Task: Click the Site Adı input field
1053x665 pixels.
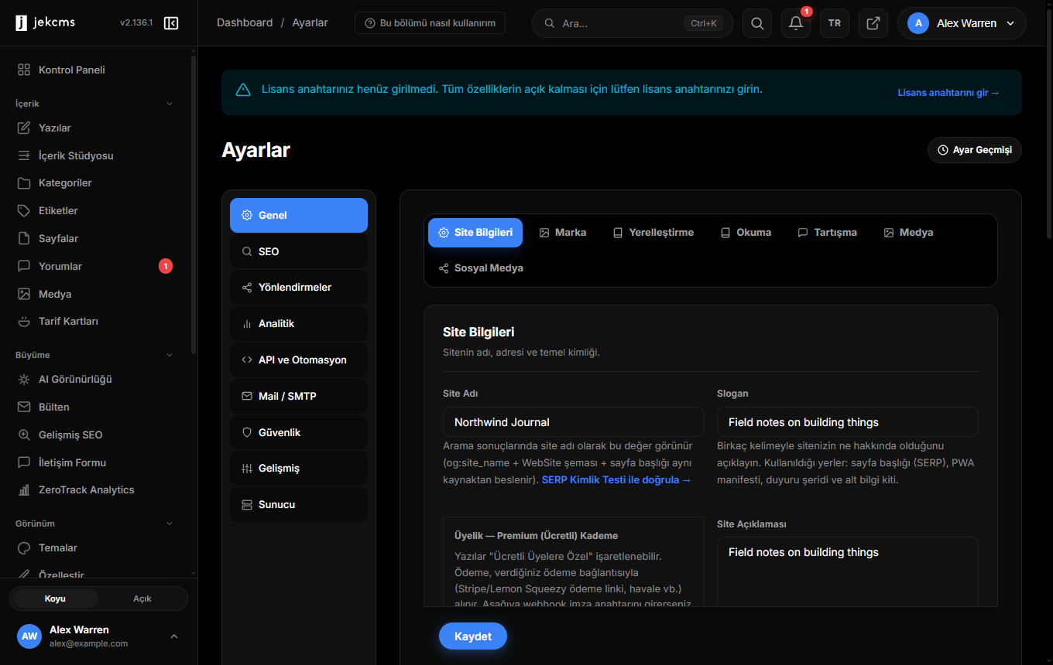Action: click(574, 422)
